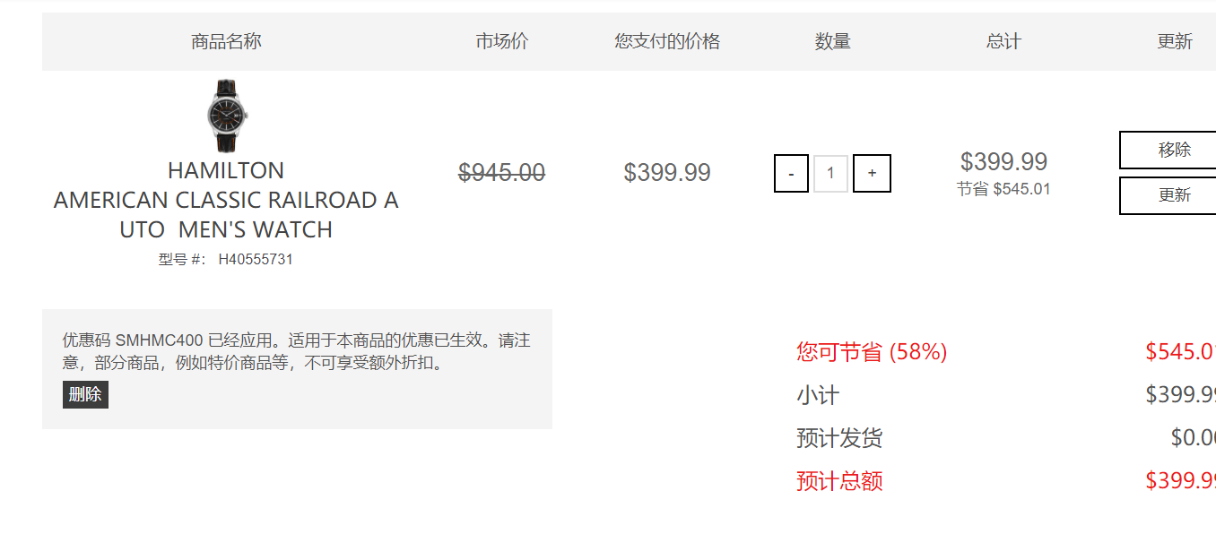
Task: Click the 总计 column header
Action: 1003,41
